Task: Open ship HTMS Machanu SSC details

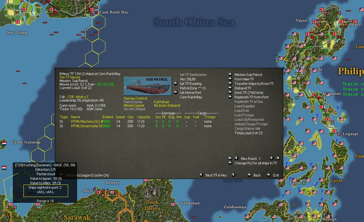Action: 87,121
